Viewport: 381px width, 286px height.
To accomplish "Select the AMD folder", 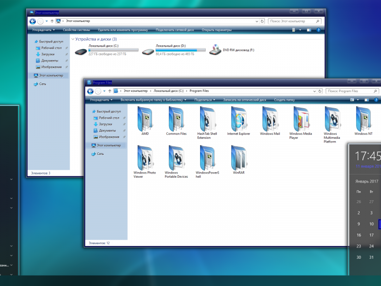I will tap(145, 121).
